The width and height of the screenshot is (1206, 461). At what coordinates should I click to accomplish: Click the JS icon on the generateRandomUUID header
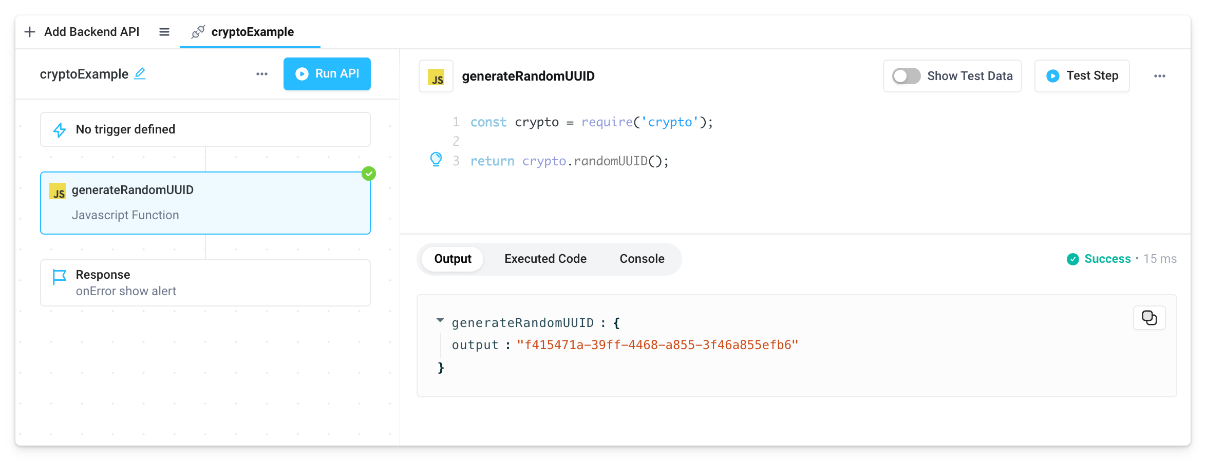click(x=436, y=76)
